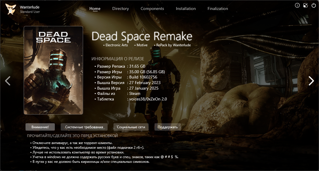Click the RePack by Wanterlude label
Viewport: 319px width, 171px height.
click(173, 45)
